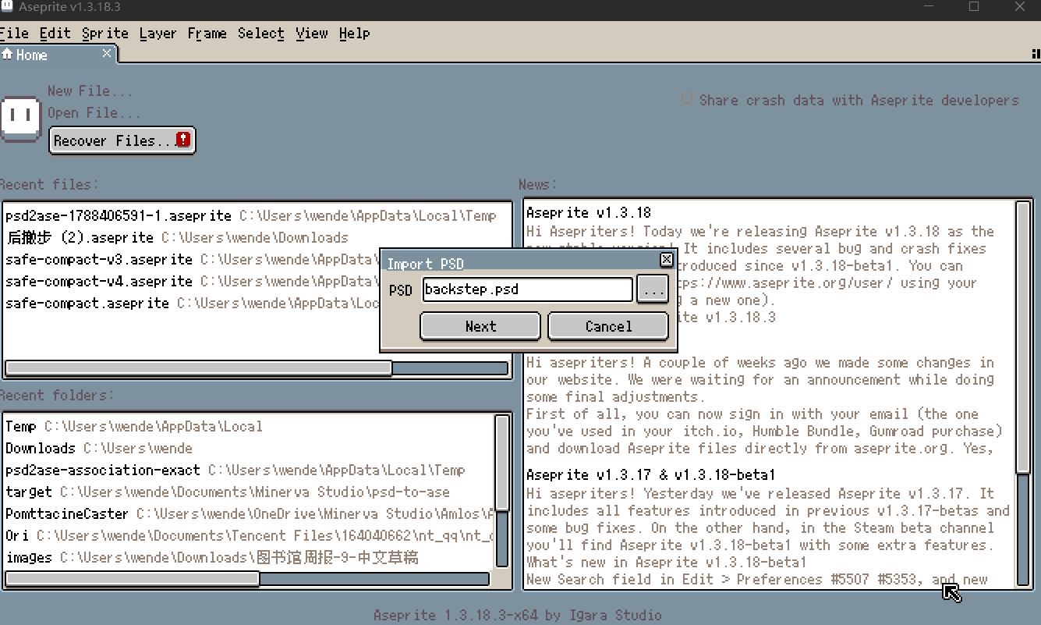Open the Layer menu
The height and width of the screenshot is (625, 1041).
pyautogui.click(x=158, y=34)
